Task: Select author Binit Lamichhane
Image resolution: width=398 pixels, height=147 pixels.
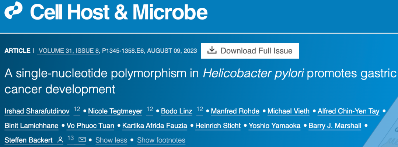Action: tap(31, 126)
